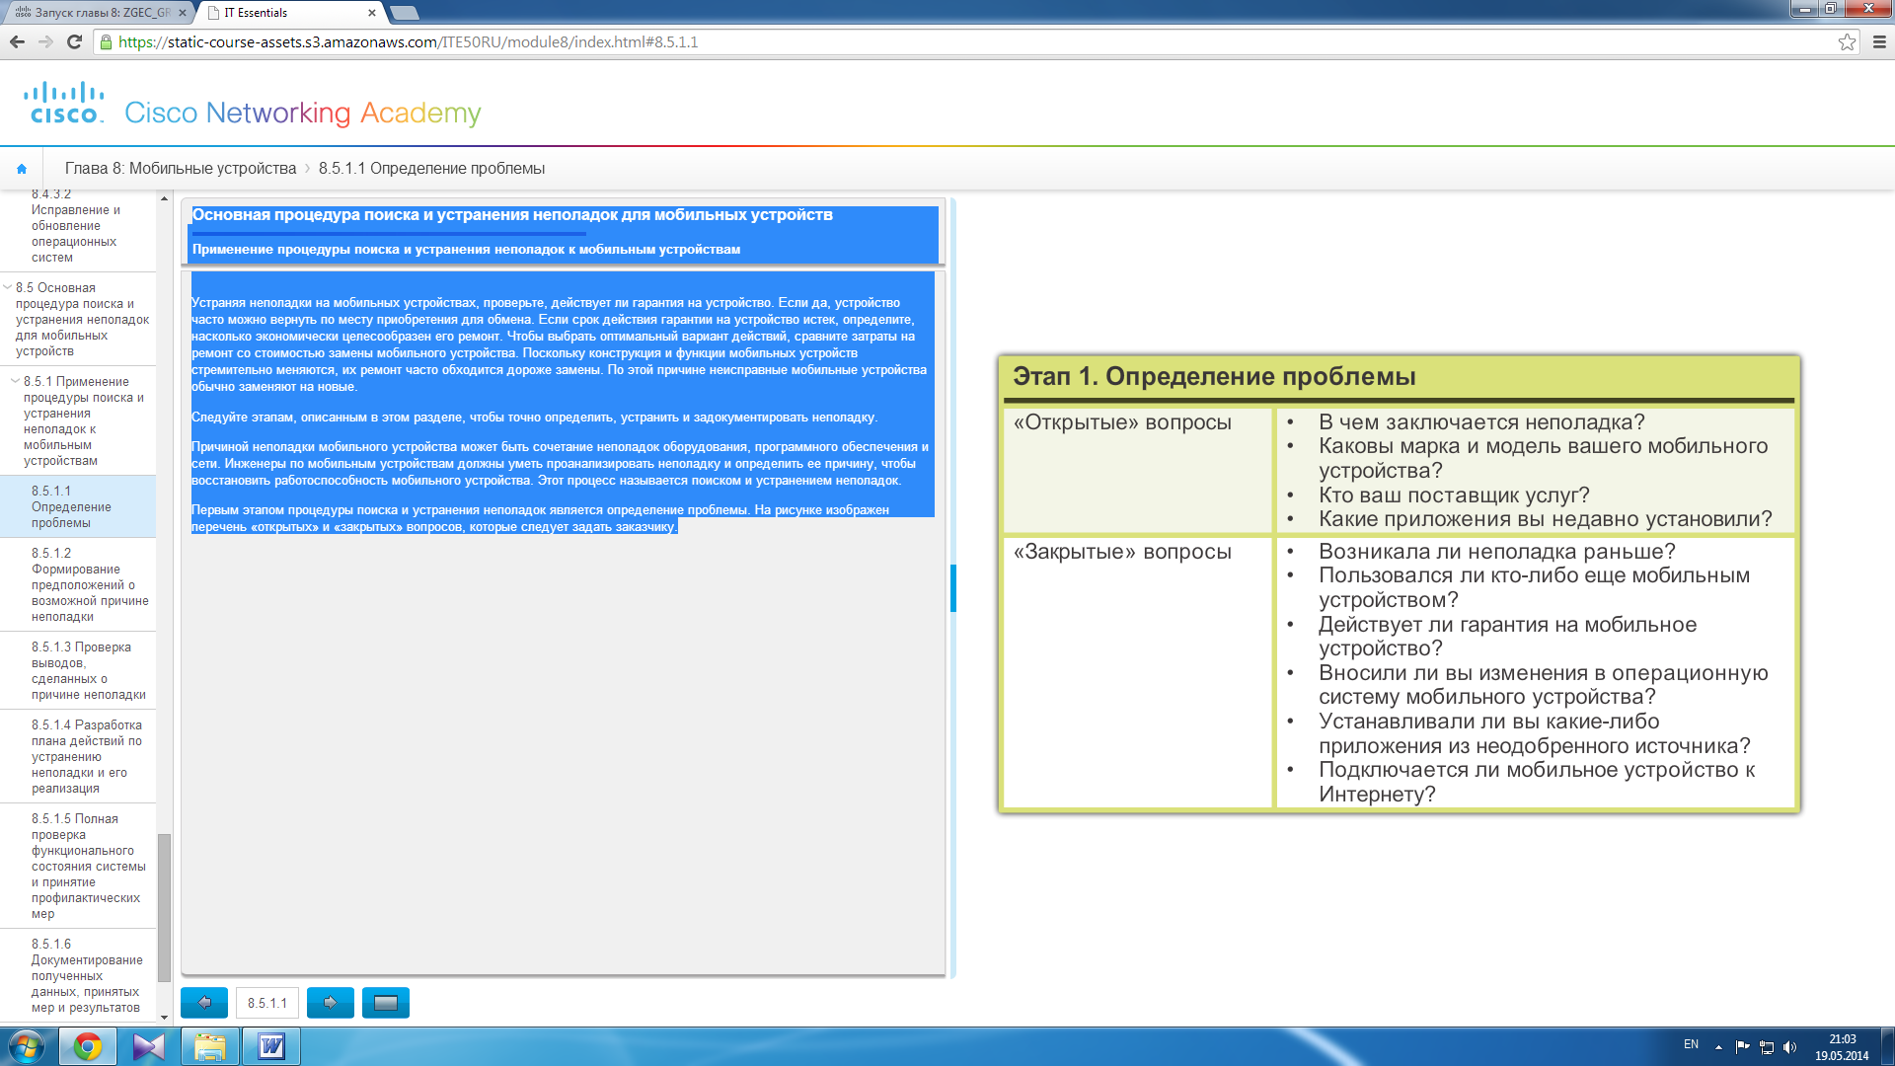Show hidden tray icons arrow
Screen dimensions: 1895x1066
pyautogui.click(x=1718, y=1047)
